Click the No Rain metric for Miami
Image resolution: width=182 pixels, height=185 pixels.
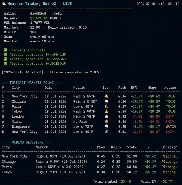click(80, 122)
